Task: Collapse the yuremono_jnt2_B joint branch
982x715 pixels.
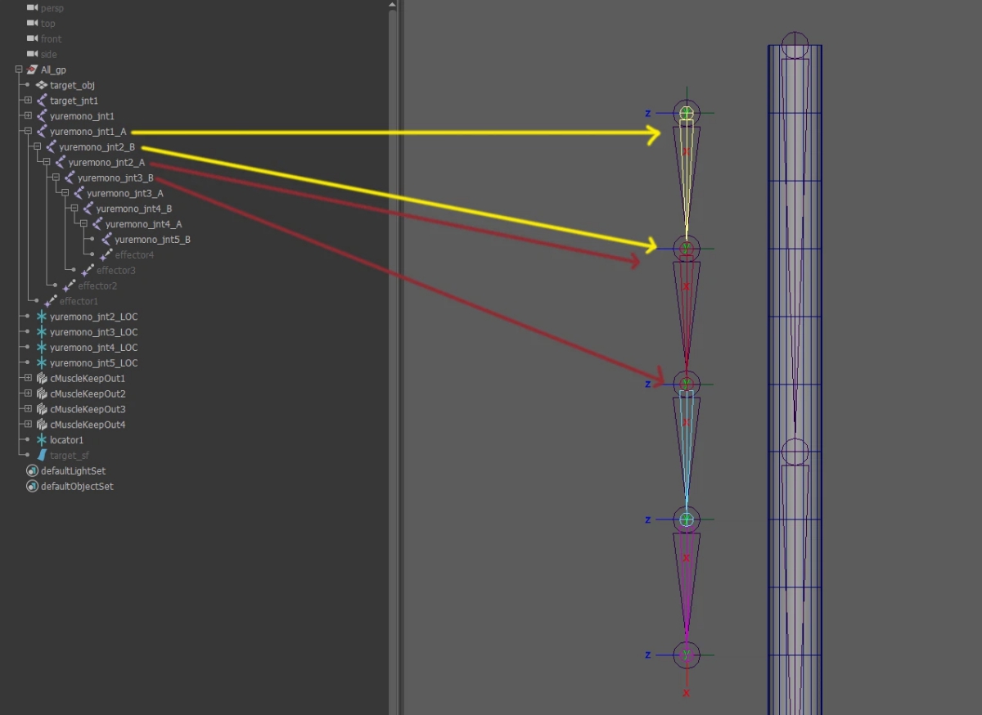Action: coord(37,147)
